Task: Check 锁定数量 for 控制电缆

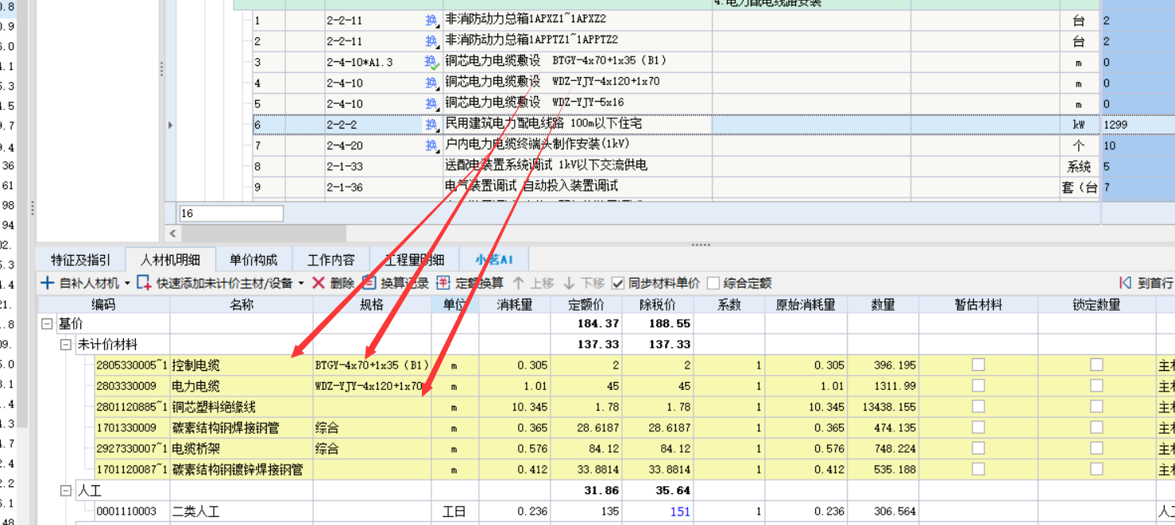Action: [1096, 365]
